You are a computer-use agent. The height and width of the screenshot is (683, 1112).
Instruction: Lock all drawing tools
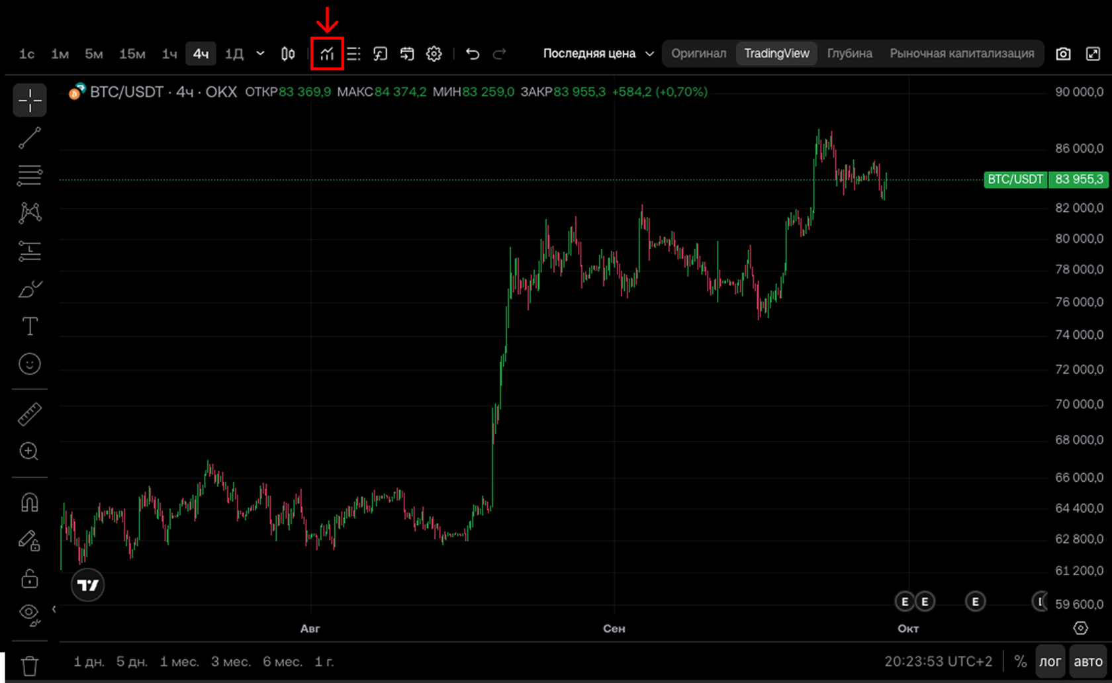point(29,578)
